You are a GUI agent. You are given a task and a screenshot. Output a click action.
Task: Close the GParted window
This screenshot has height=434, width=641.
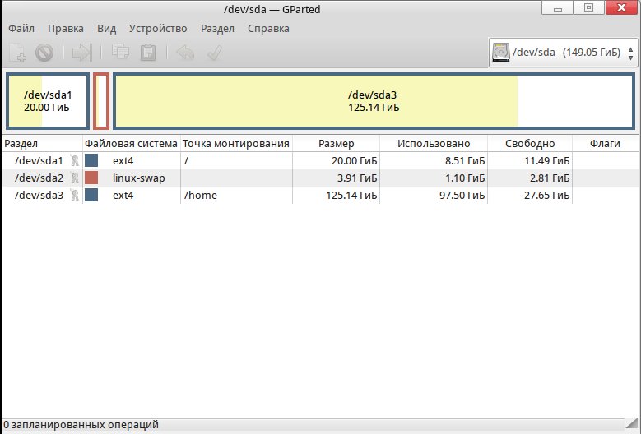[621, 7]
